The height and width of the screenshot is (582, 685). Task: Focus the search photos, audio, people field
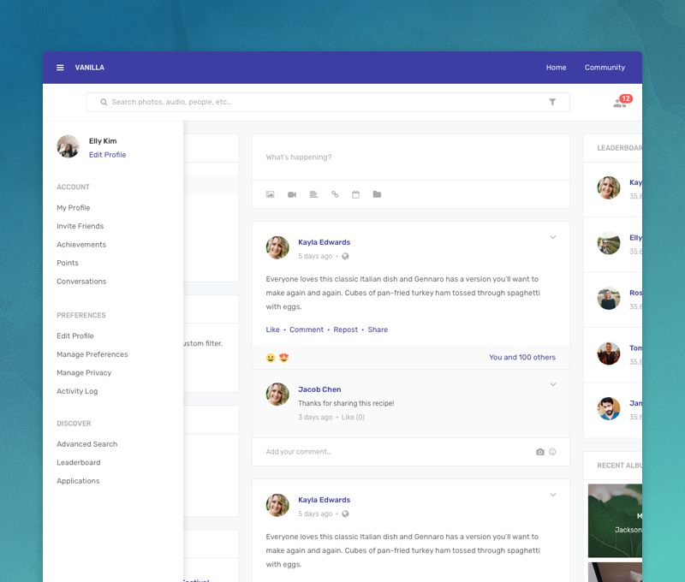pyautogui.click(x=328, y=102)
